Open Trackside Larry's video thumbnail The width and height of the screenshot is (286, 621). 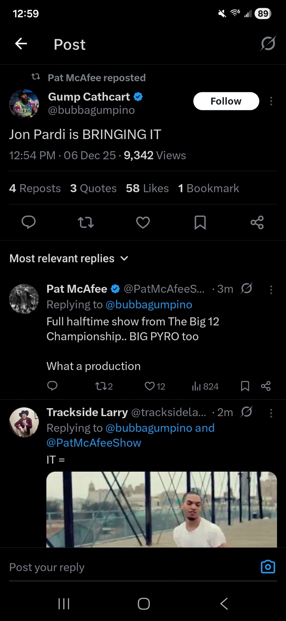[161, 509]
